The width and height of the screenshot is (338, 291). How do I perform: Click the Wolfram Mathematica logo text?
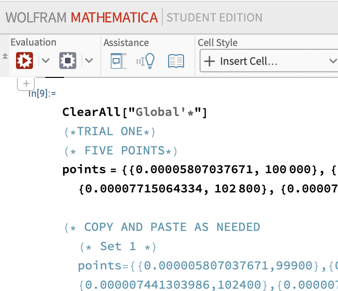(x=82, y=18)
